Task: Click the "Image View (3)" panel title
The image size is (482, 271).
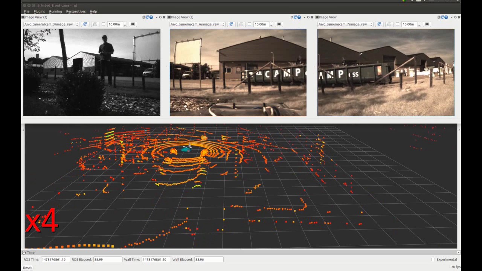Action: tap(36, 17)
